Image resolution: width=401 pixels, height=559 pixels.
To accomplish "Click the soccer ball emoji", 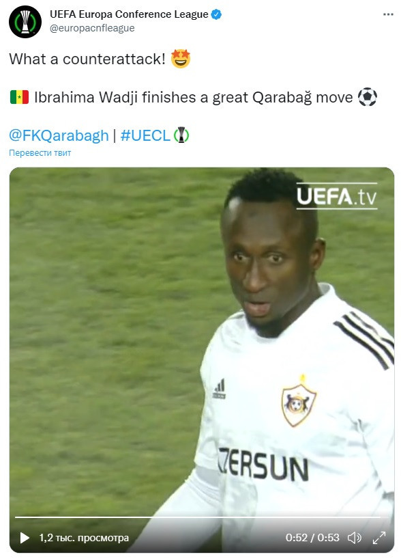I will tap(367, 97).
